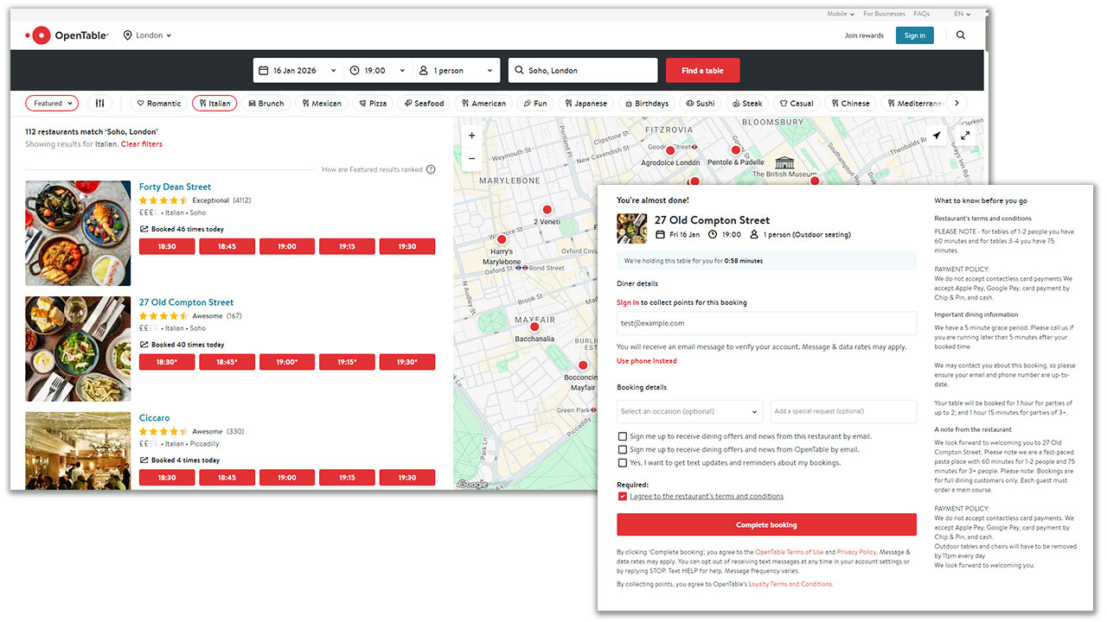Check OpenTable email offers checkbox
This screenshot has width=1107, height=622.
tap(623, 450)
